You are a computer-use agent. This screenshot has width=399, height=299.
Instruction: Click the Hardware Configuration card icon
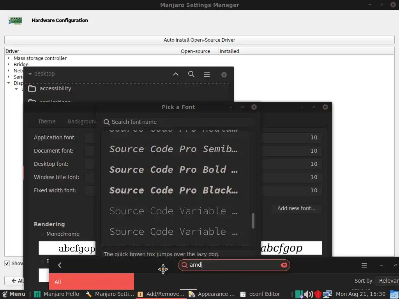pos(15,20)
